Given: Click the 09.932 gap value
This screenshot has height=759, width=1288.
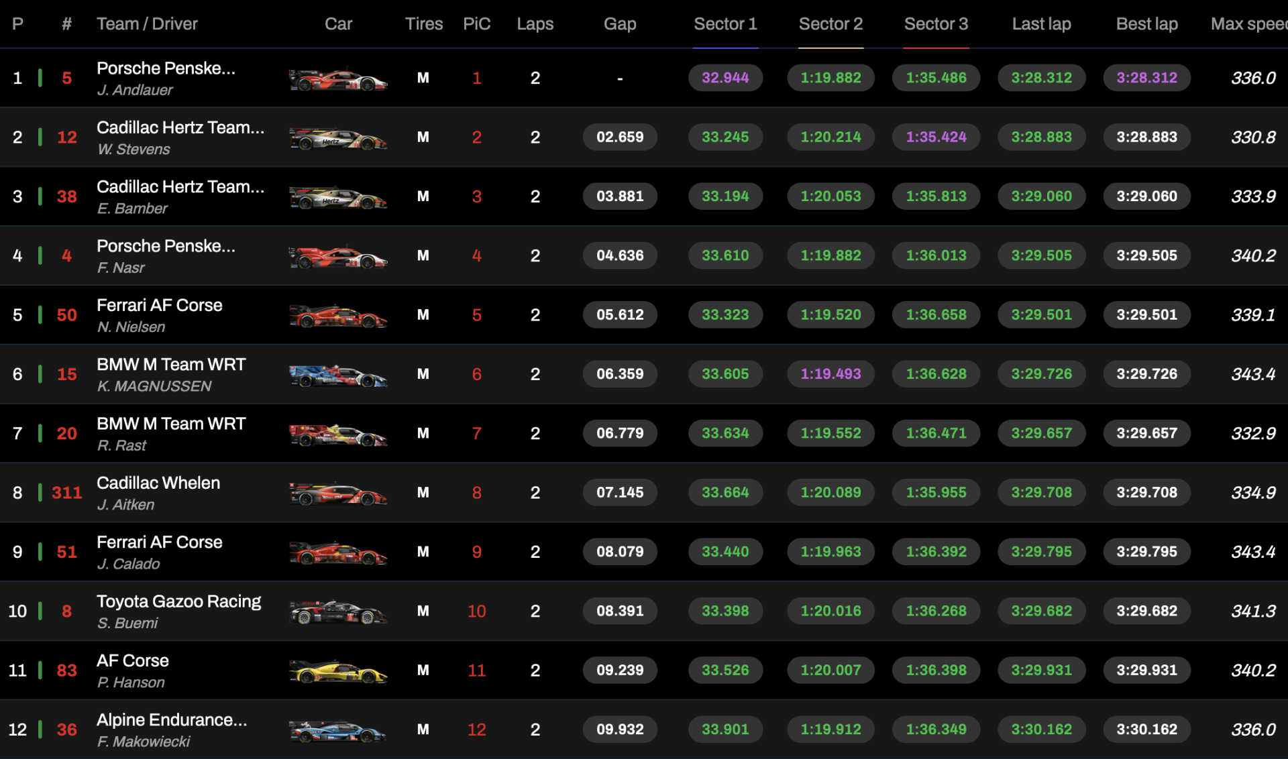Looking at the screenshot, I should [x=620, y=729].
